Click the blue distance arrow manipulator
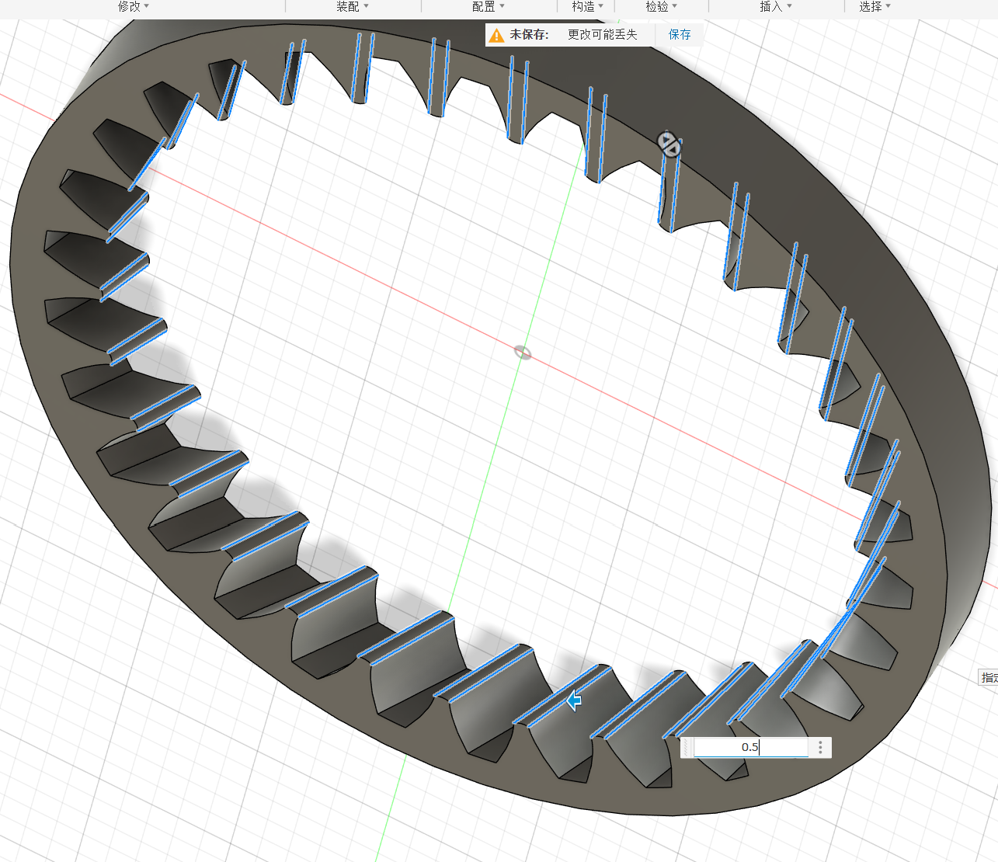The image size is (998, 862). [574, 701]
